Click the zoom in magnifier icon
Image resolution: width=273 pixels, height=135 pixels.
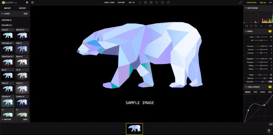tap(145, 2)
